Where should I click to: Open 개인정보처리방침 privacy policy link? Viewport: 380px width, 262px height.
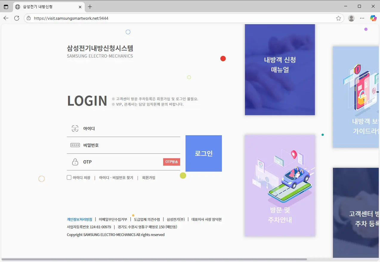click(79, 219)
